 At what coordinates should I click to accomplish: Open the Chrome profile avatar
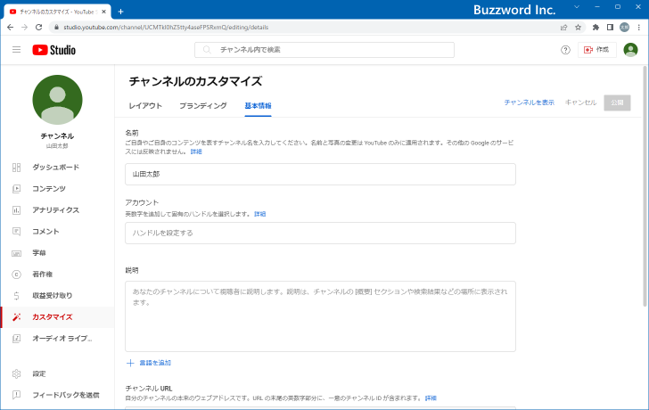click(624, 28)
